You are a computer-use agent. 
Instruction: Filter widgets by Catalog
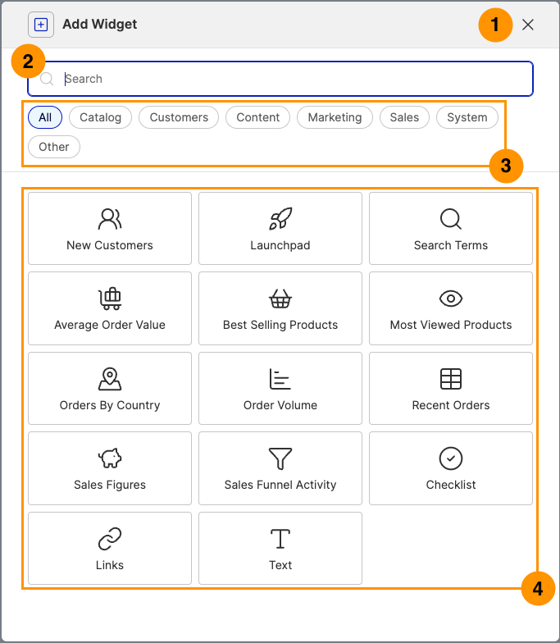point(100,117)
